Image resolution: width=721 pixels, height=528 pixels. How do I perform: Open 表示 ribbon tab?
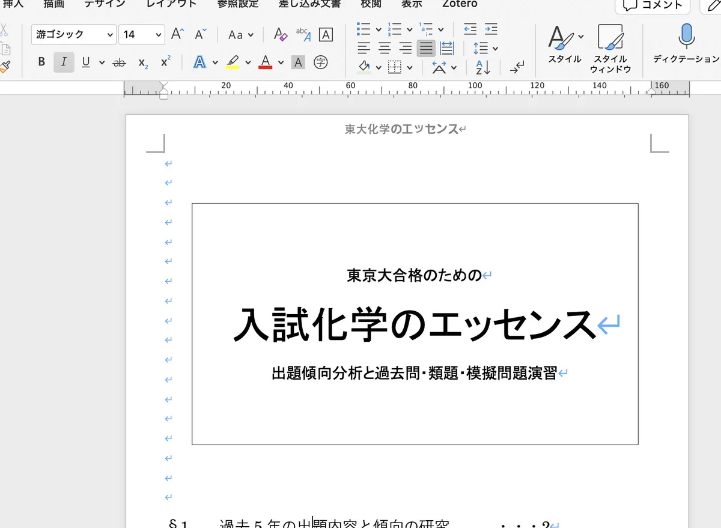[x=411, y=4]
